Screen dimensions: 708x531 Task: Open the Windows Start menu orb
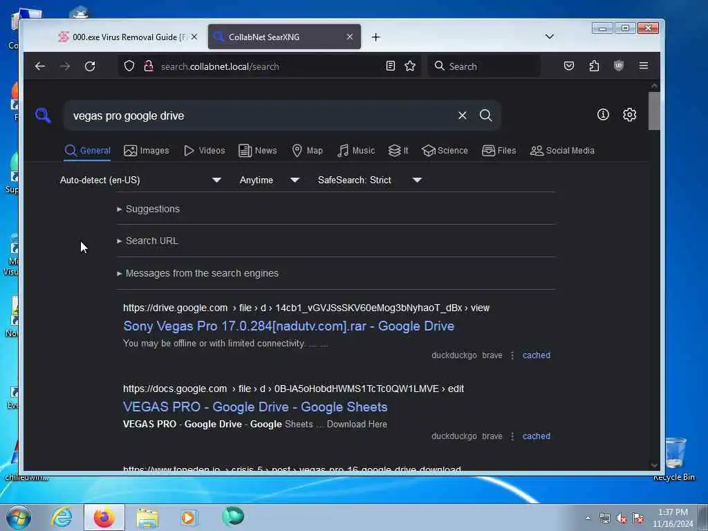19,517
